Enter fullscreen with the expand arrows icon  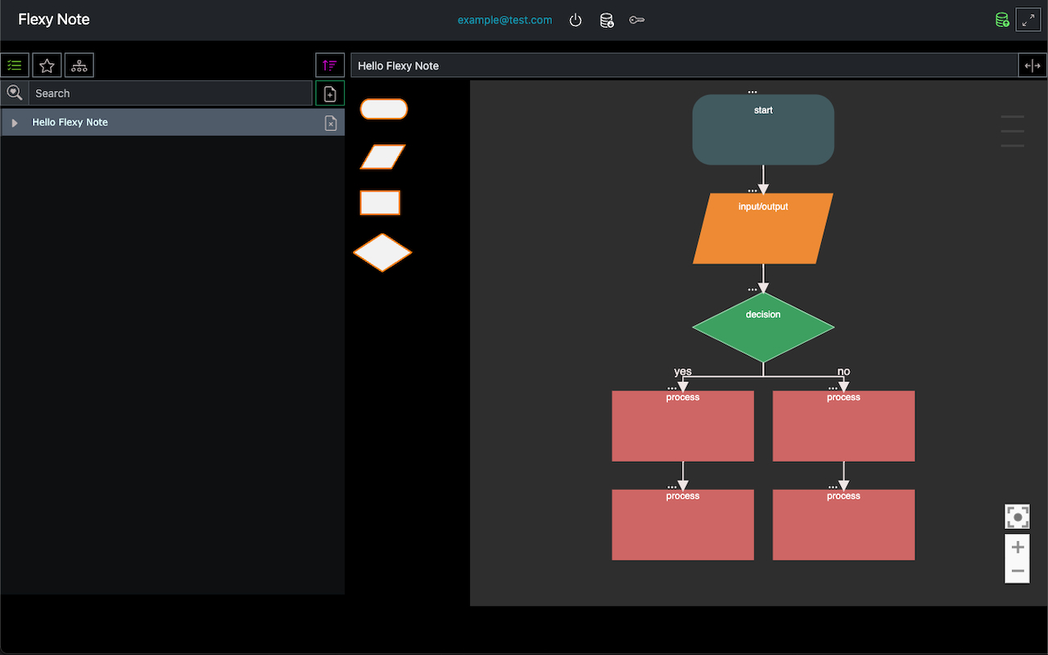[x=1028, y=20]
